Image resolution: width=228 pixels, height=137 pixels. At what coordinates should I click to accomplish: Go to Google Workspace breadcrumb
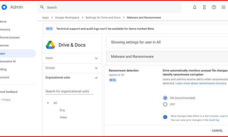pyautogui.click(x=67, y=17)
